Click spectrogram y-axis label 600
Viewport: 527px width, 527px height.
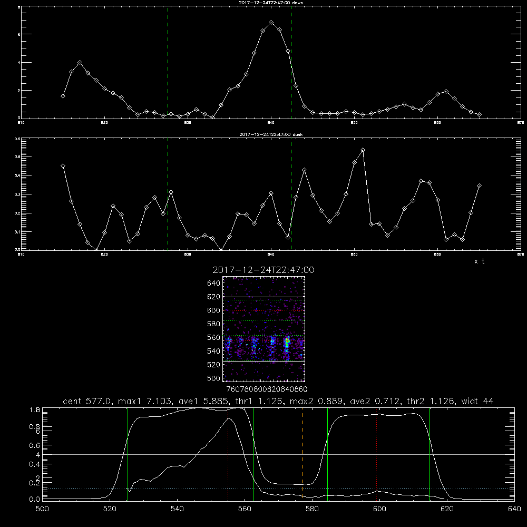214,310
